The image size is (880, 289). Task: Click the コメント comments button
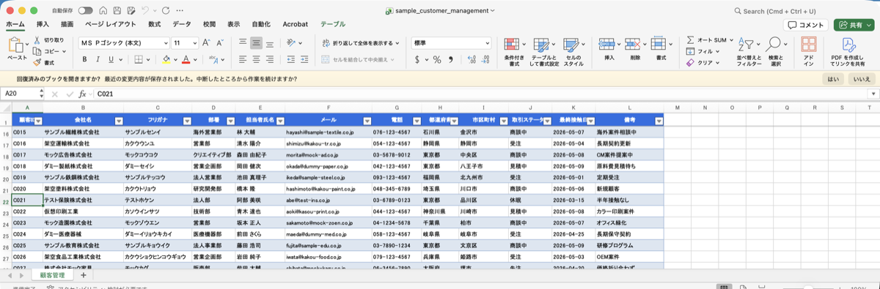(x=806, y=24)
